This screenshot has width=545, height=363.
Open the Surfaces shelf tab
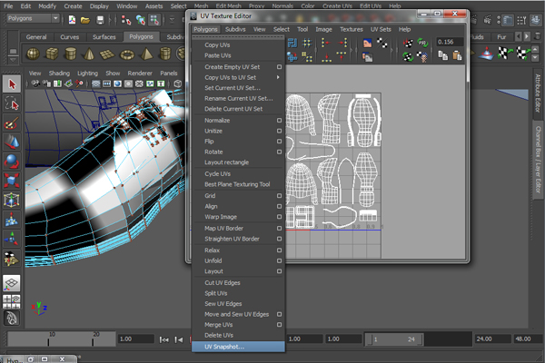104,37
